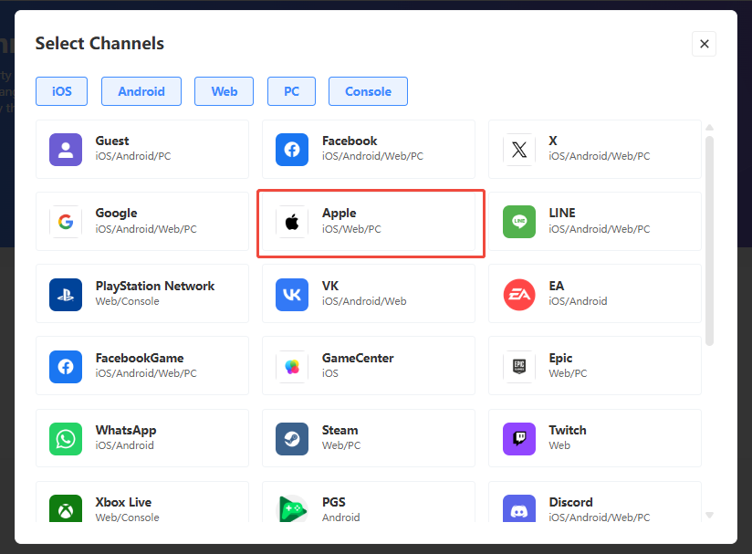Pick the EA logo icon
The image size is (752, 554).
click(519, 294)
